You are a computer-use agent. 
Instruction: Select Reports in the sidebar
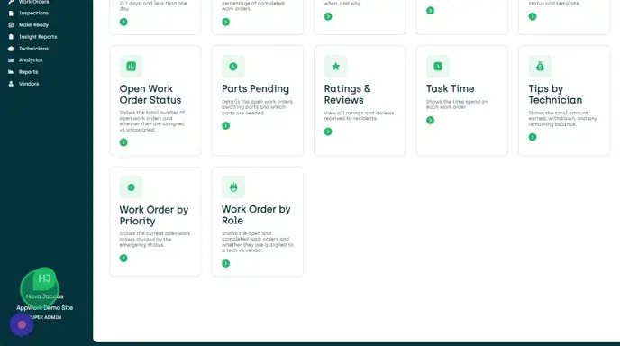29,72
